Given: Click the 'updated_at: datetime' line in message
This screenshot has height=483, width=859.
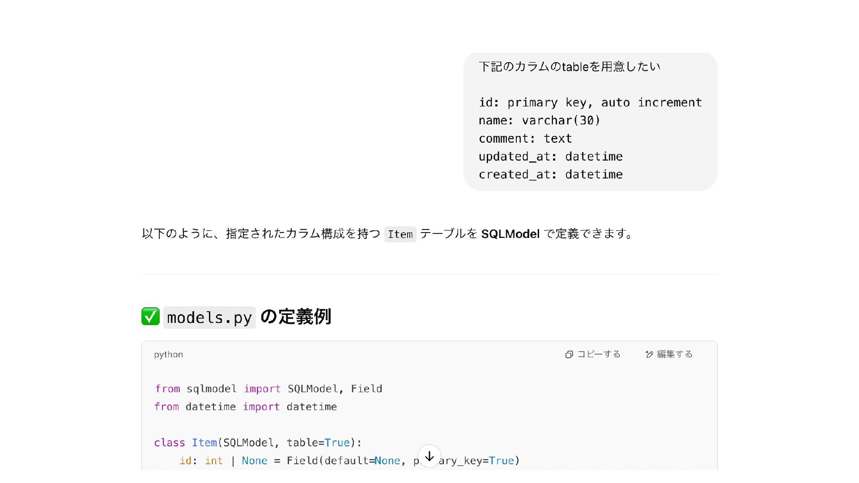Looking at the screenshot, I should click(x=550, y=157).
